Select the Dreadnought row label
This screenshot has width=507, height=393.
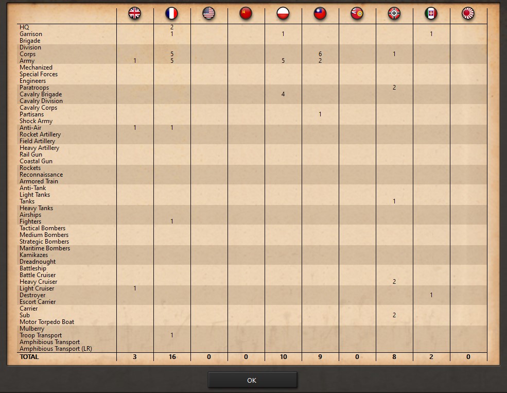[38, 262]
